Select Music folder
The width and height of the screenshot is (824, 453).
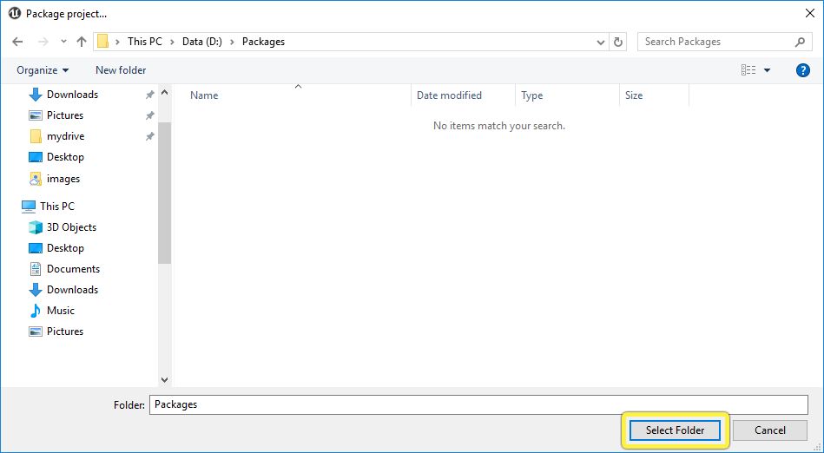point(61,311)
